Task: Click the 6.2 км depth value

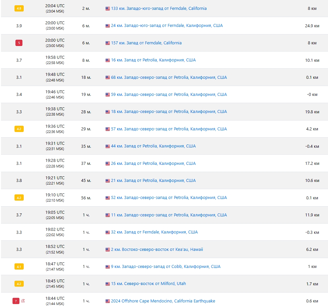Action: (312, 250)
